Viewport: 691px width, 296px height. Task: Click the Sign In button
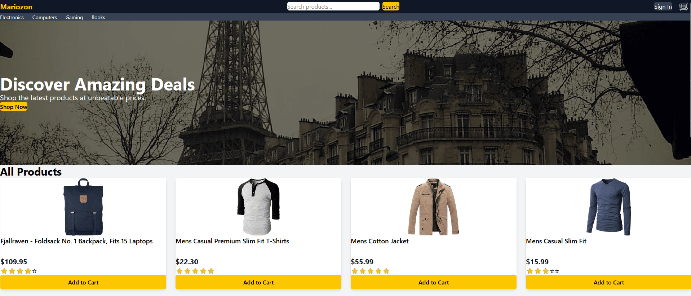coord(663,6)
